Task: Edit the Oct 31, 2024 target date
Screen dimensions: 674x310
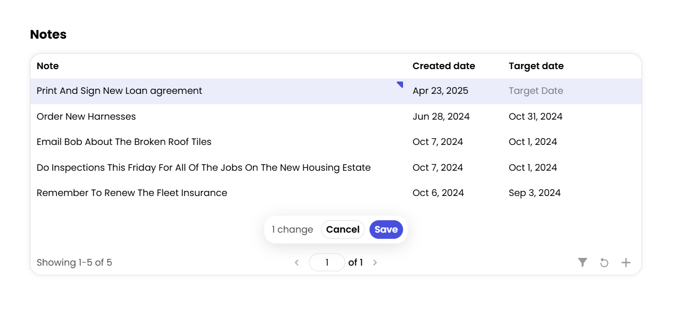Action: pyautogui.click(x=535, y=117)
